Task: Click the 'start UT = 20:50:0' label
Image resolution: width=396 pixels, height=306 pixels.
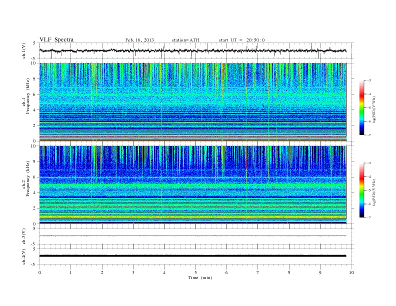Action: tap(241, 40)
